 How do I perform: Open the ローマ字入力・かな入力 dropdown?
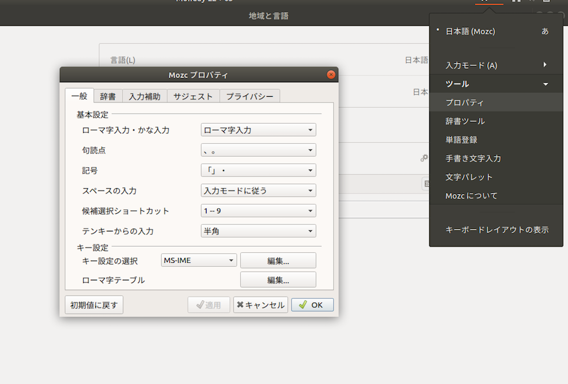pos(258,130)
